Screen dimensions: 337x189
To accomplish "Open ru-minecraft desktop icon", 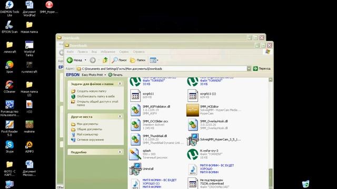I will tap(29, 67).
